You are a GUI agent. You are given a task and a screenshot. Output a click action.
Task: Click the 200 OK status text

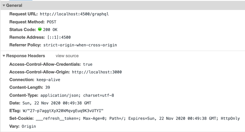click(x=50, y=30)
